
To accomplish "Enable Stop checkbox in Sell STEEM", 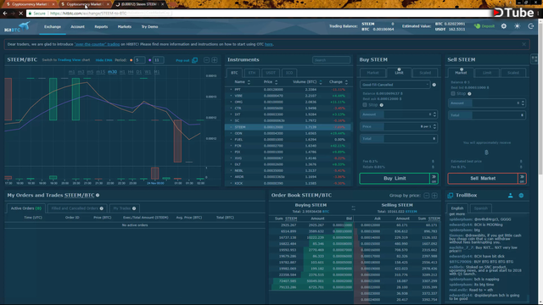I will (453, 93).
